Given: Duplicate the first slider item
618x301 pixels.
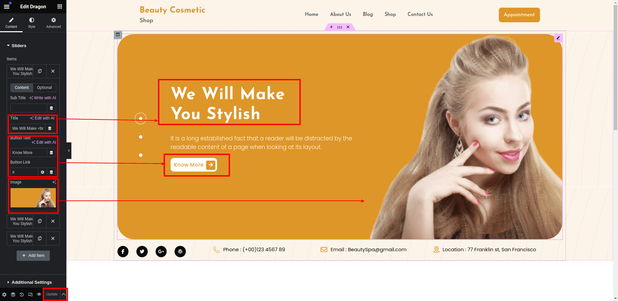Looking at the screenshot, I should click(x=40, y=71).
